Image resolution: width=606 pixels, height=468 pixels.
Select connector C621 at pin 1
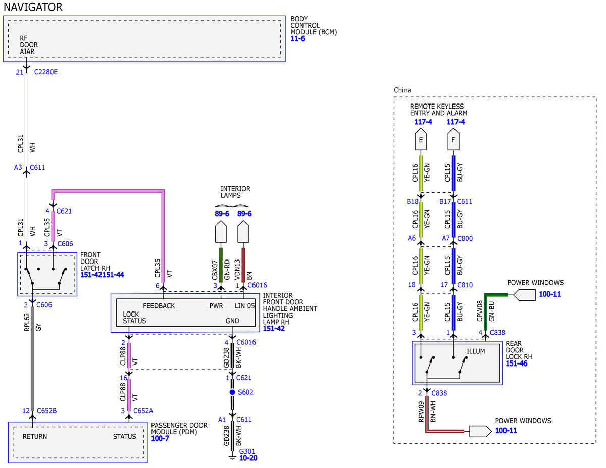[x=243, y=378]
